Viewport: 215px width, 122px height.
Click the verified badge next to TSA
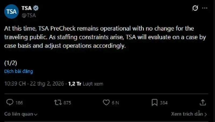[36, 8]
